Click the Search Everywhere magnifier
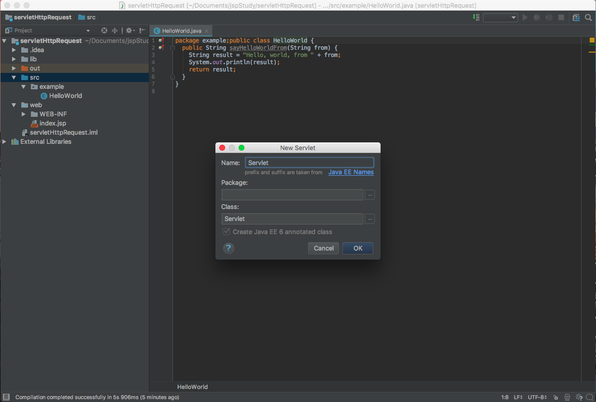Viewport: 596px width, 402px height. pos(588,17)
